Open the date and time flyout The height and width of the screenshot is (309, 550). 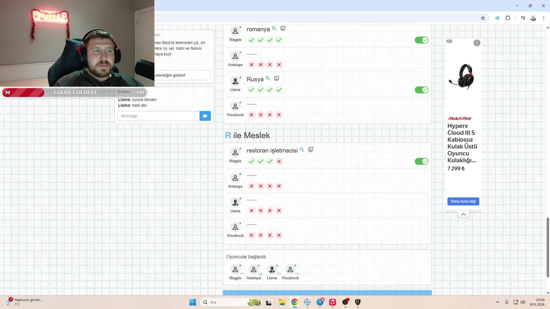(537, 302)
